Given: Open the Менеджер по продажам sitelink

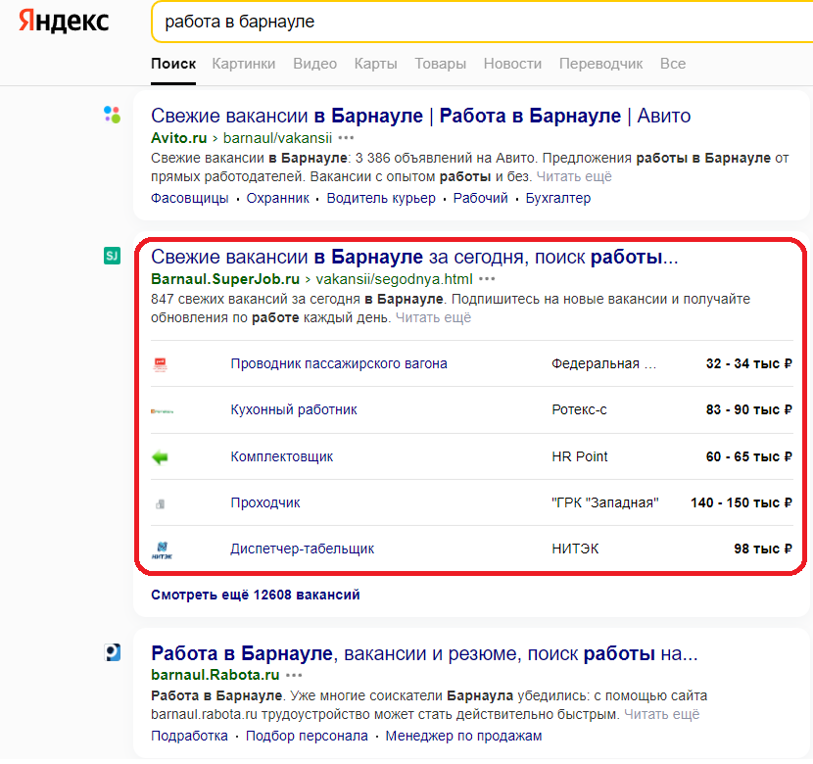Looking at the screenshot, I should point(463,736).
